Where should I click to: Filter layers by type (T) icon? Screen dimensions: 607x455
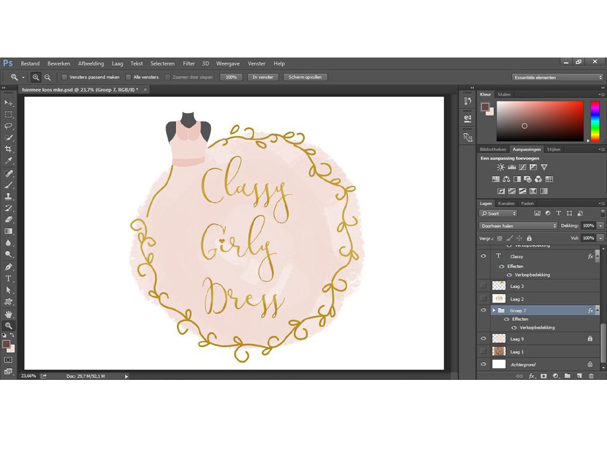(558, 213)
